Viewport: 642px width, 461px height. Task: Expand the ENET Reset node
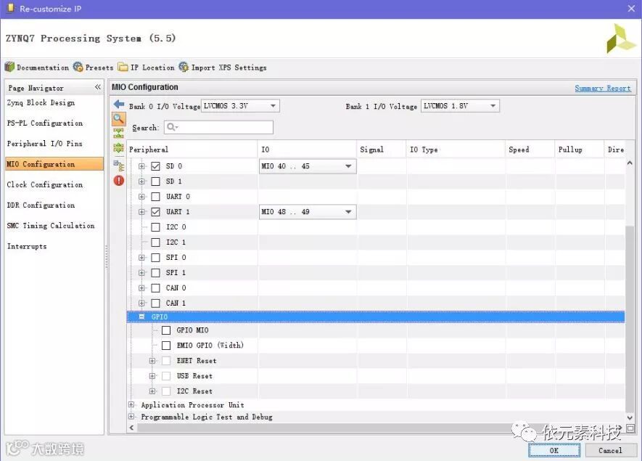(152, 361)
